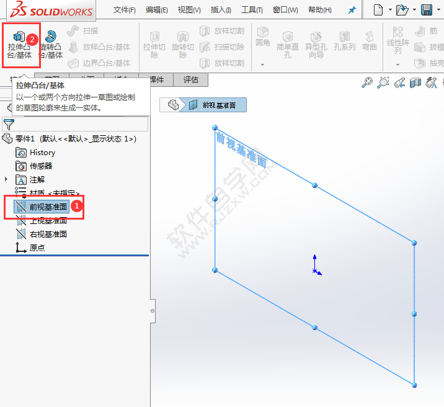Select 前视基准面 in the feature tree
Viewport: 444px width, 407px height.
[42, 207]
